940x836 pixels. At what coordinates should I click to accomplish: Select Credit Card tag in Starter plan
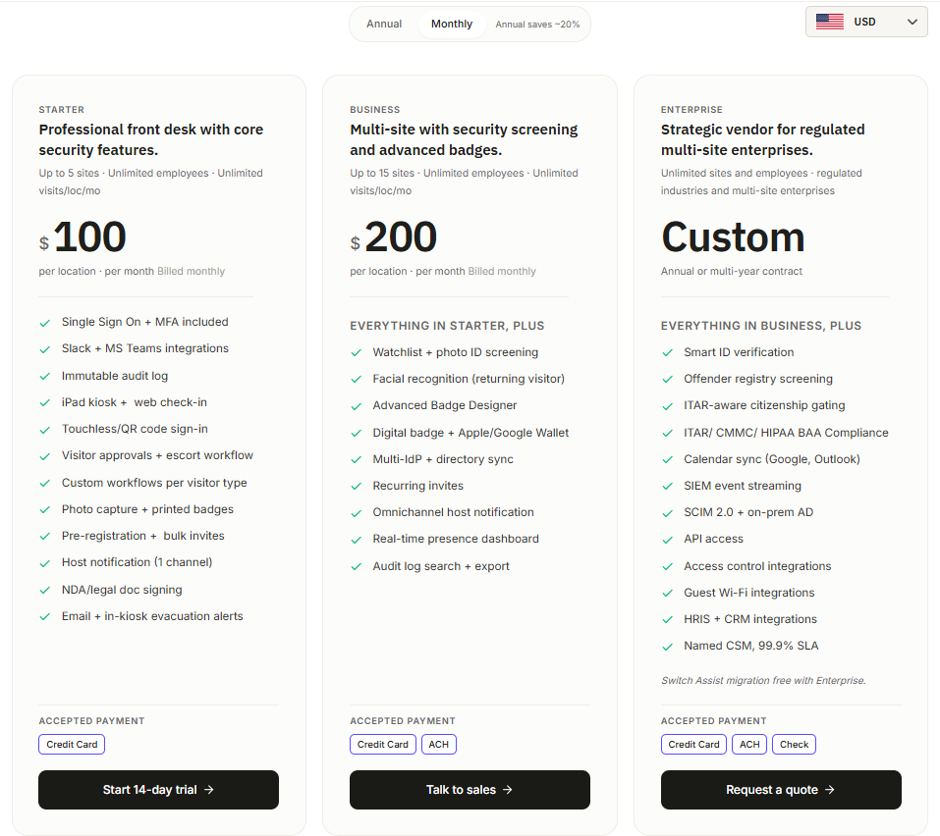pyautogui.click(x=72, y=745)
